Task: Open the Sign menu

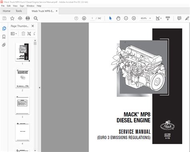Action: click(x=22, y=6)
